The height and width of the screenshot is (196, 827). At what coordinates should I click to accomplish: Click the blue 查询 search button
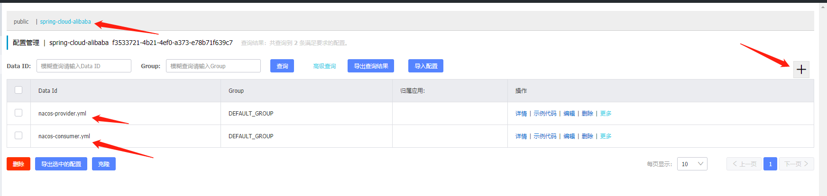tap(282, 66)
